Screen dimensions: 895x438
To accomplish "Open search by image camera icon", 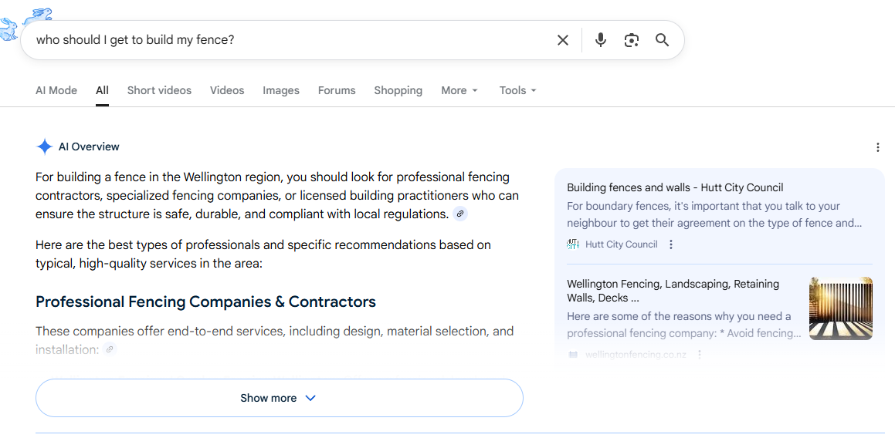I will 632,40.
